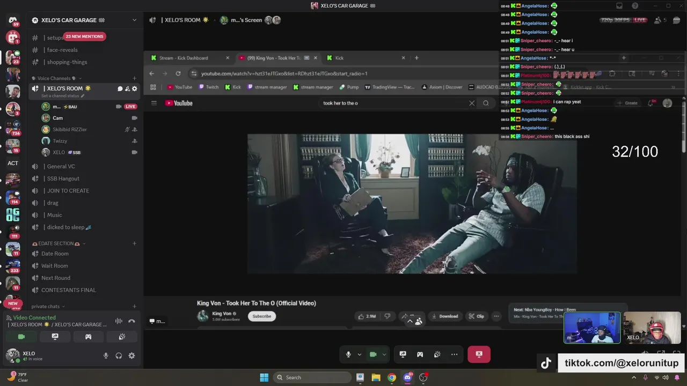Click YouTube search magnifier button

(x=486, y=103)
